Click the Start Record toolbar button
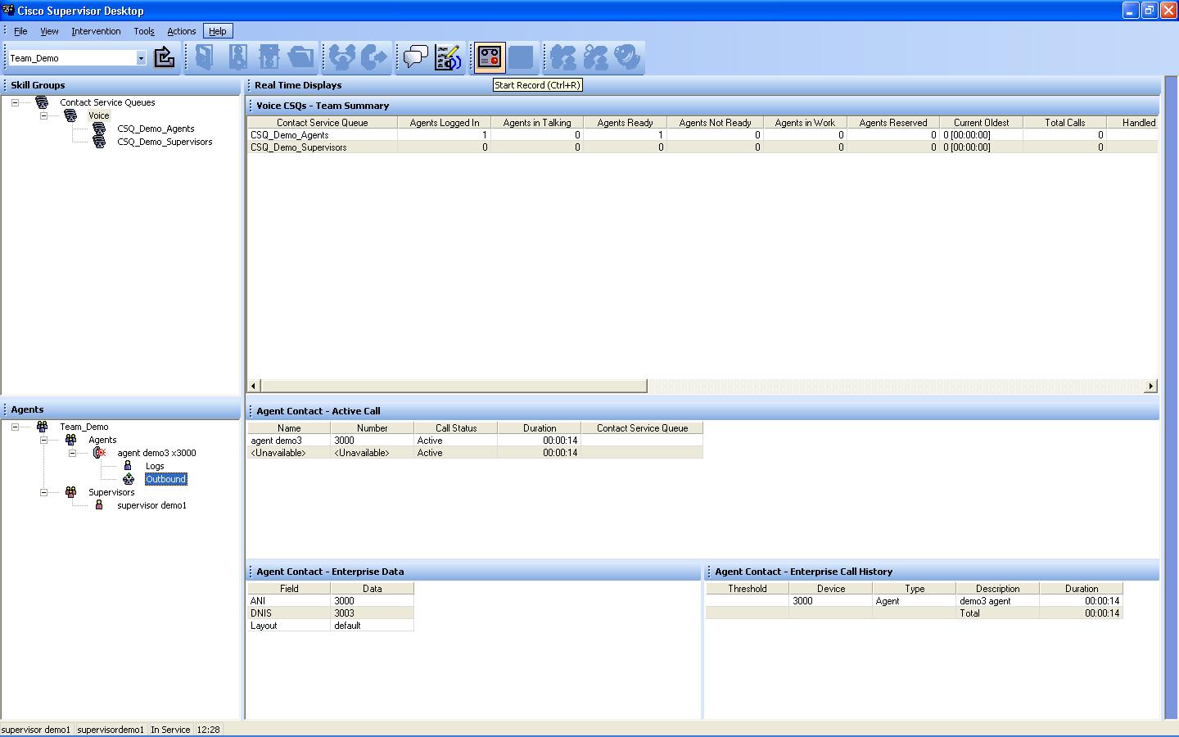 click(x=490, y=57)
